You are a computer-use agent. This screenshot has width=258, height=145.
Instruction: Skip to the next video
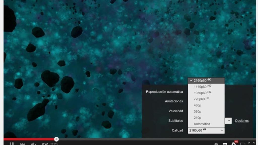[x=22, y=143]
